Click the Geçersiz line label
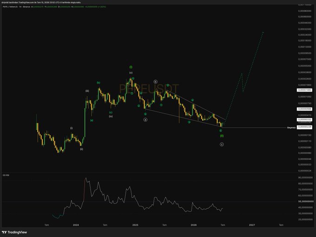316x237 pixels. coord(291,128)
